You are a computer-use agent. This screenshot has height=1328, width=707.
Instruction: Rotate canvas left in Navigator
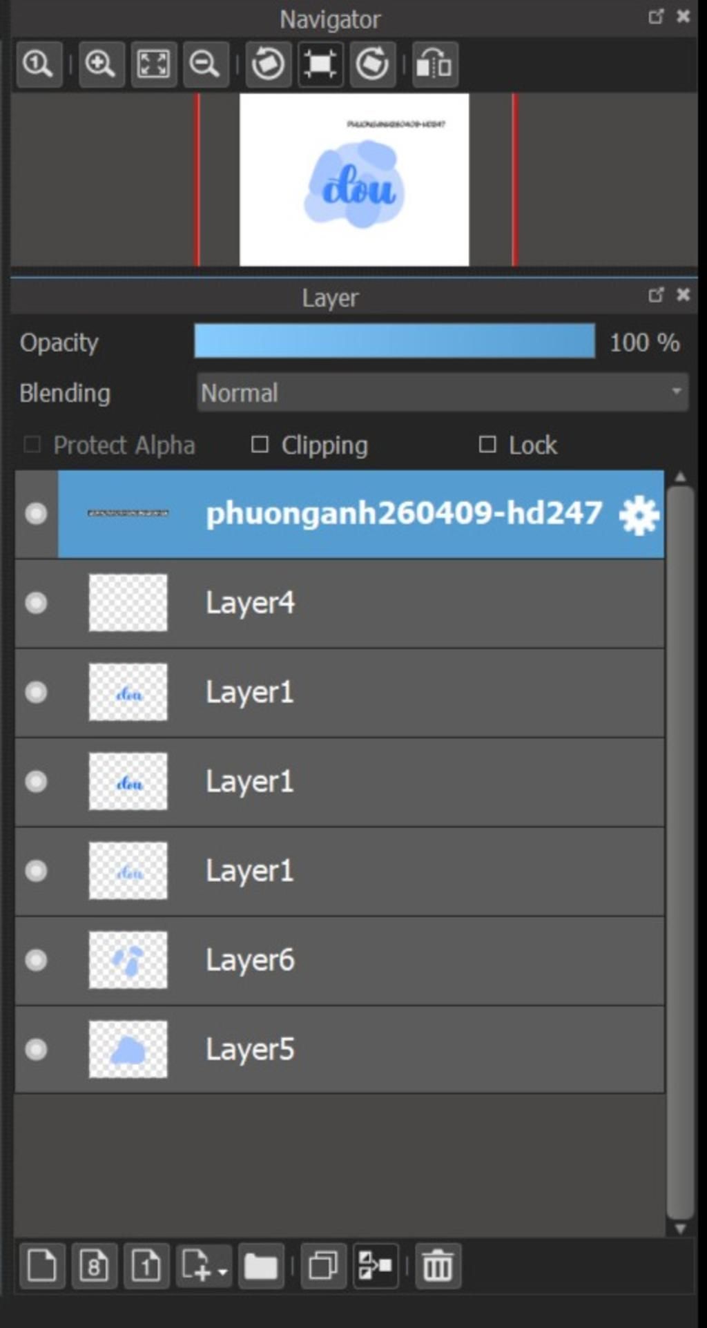pyautogui.click(x=267, y=64)
